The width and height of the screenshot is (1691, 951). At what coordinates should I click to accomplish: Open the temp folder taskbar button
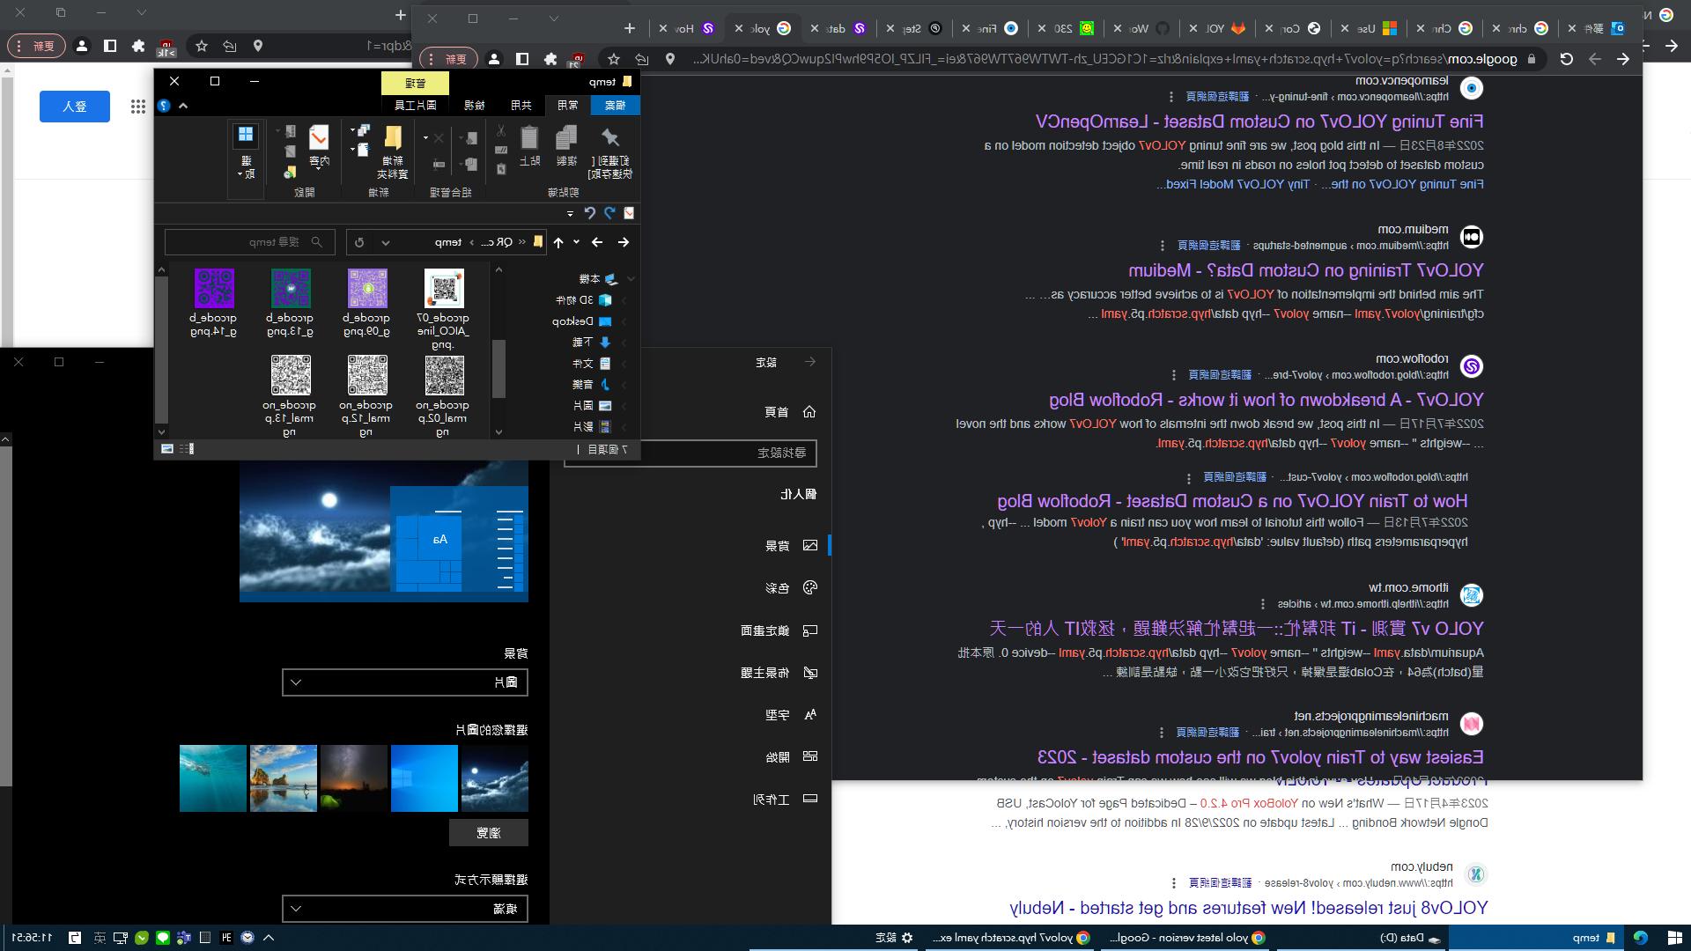(x=1536, y=938)
